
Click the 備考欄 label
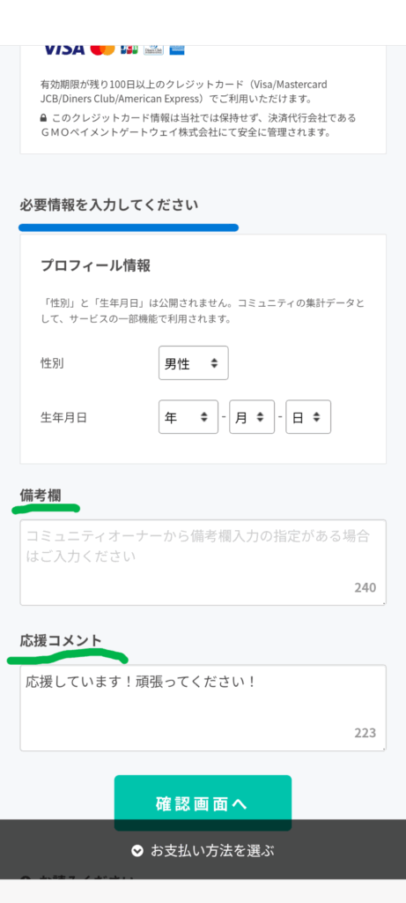41,494
